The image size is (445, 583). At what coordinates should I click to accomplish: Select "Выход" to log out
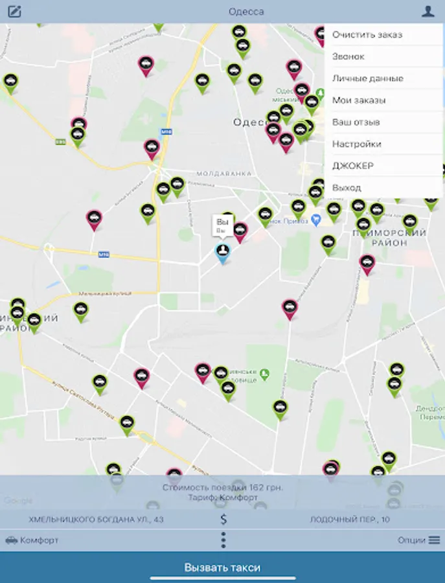(x=384, y=188)
